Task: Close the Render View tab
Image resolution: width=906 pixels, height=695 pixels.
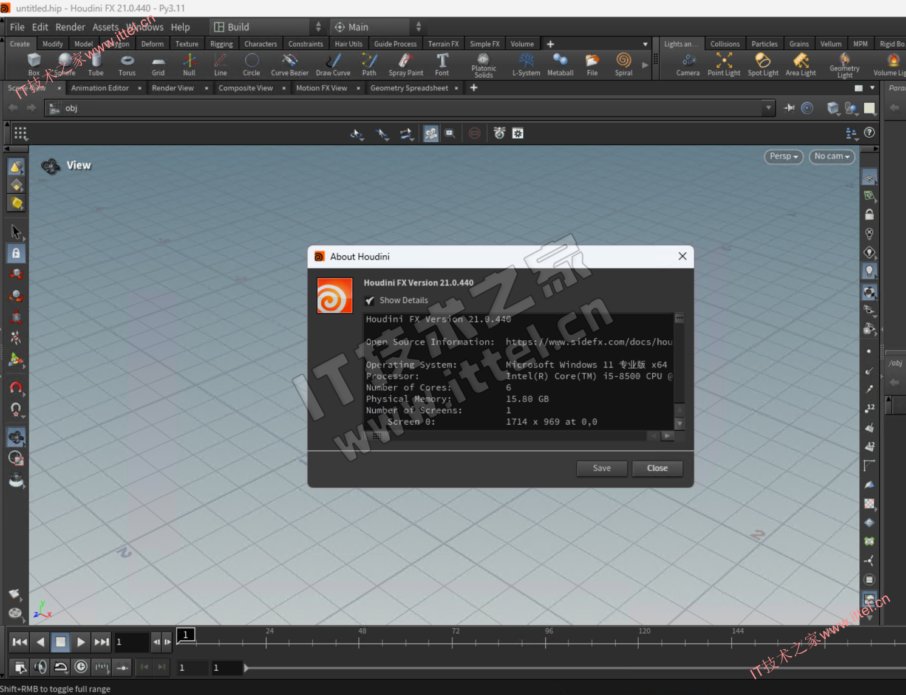Action: coord(206,88)
